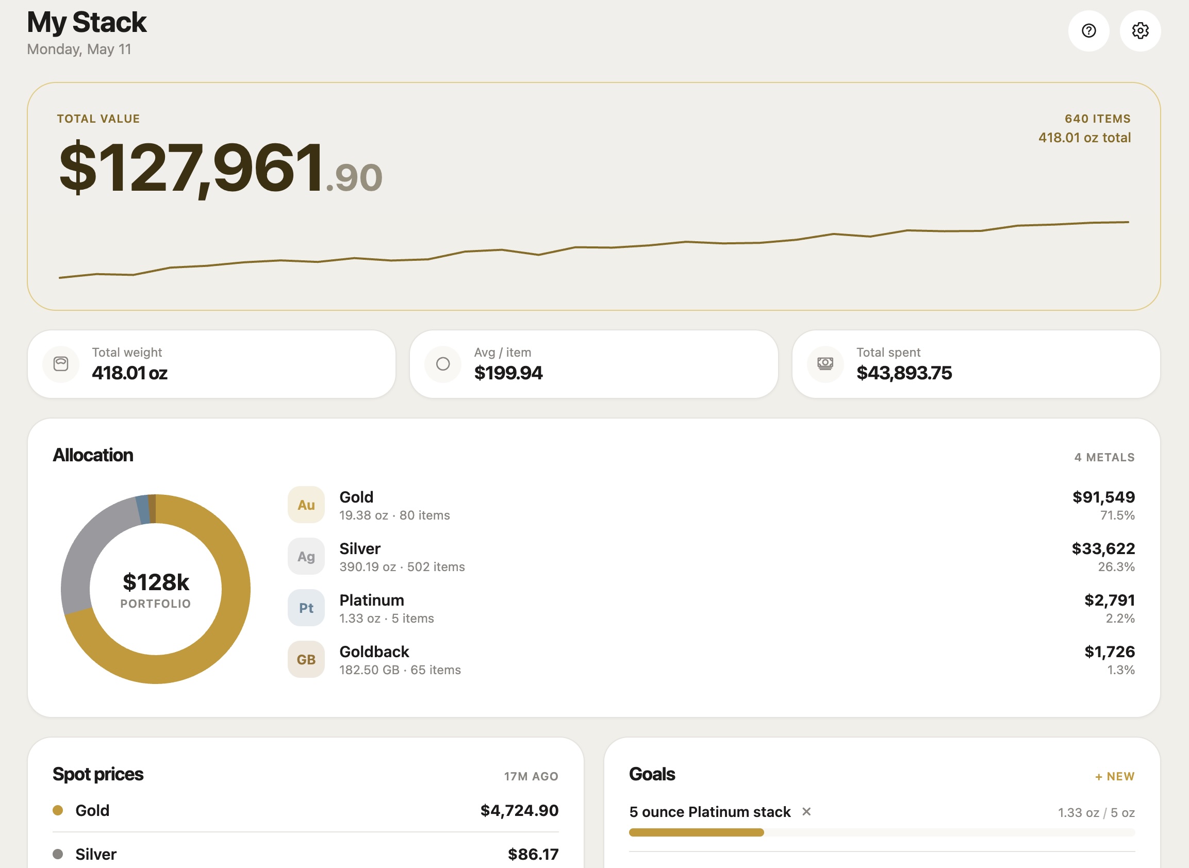Viewport: 1189px width, 868px height.
Task: Click the Allocation heading
Action: click(x=93, y=455)
